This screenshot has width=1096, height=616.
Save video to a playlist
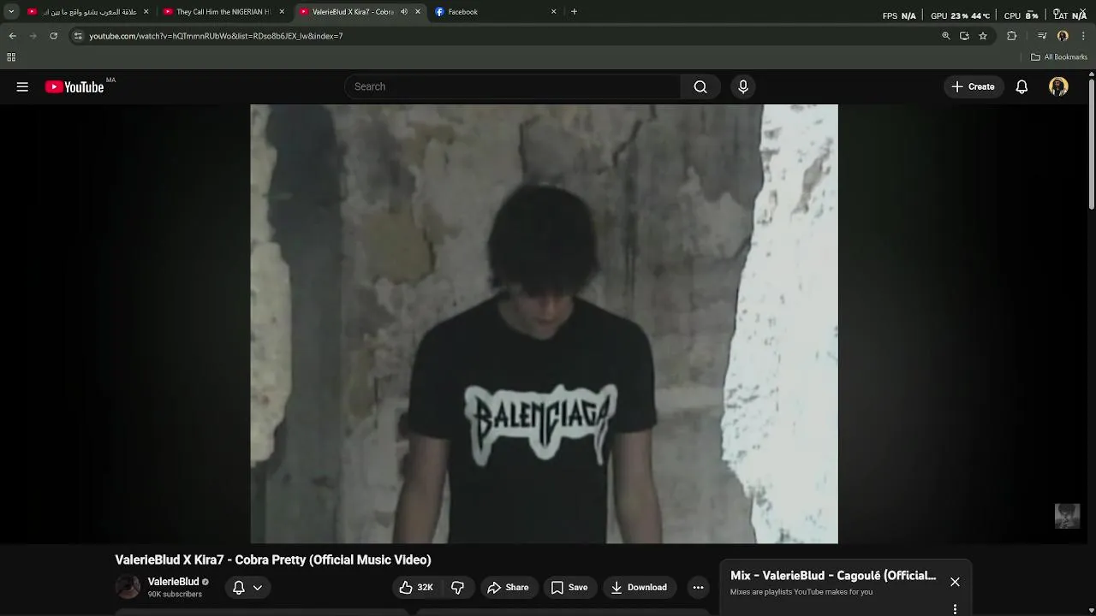coord(569,587)
